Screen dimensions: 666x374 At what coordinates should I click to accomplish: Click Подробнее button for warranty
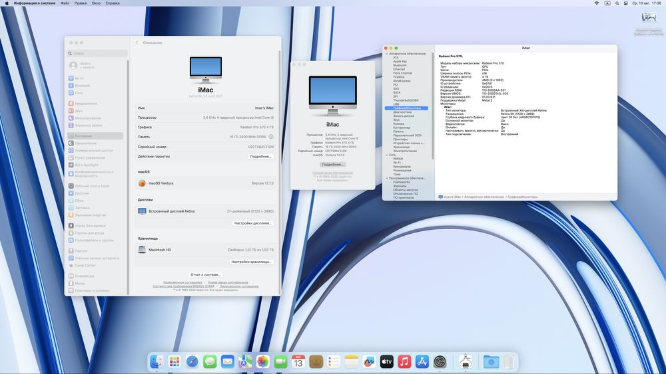click(260, 156)
